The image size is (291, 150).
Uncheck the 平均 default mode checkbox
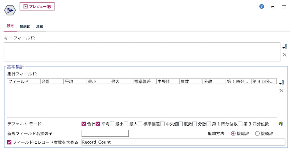click(98, 124)
